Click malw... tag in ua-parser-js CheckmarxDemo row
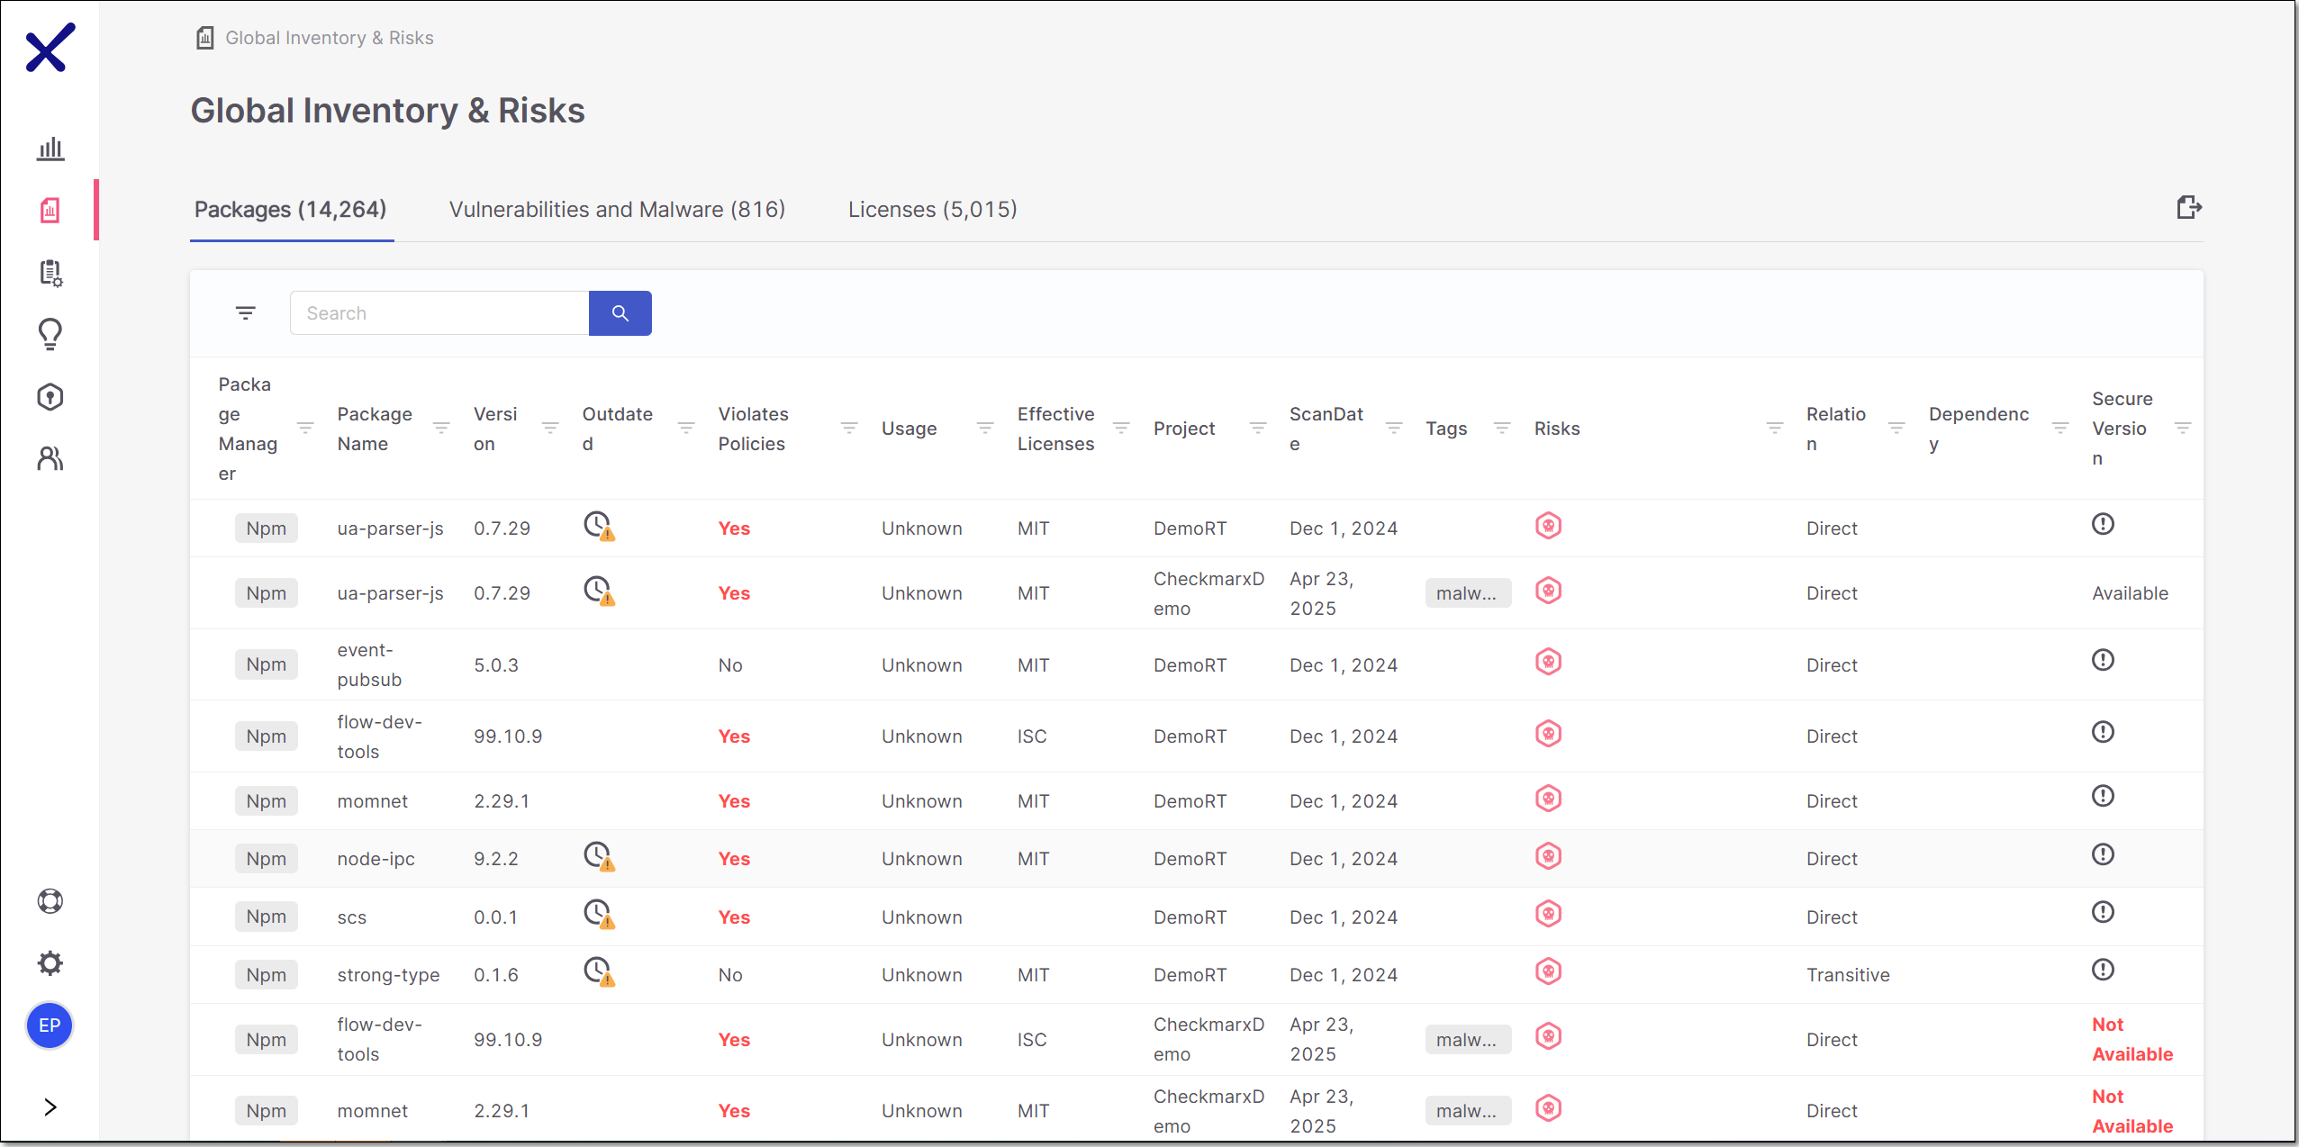Screen dimensions: 2299x1147 1467,593
